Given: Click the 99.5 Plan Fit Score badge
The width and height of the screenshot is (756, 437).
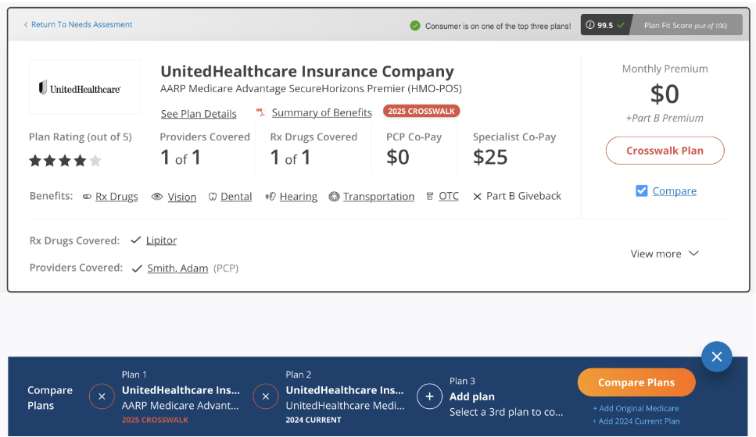Looking at the screenshot, I should 661,25.
